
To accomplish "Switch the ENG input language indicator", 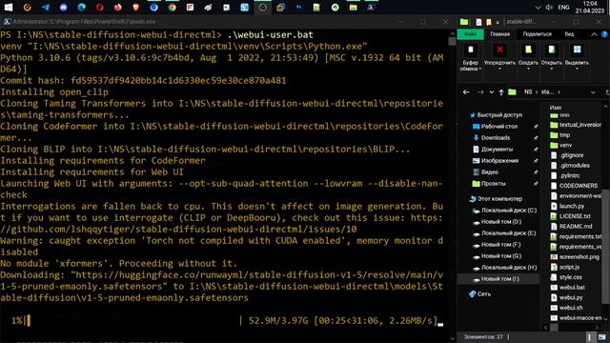I will [563, 7].
